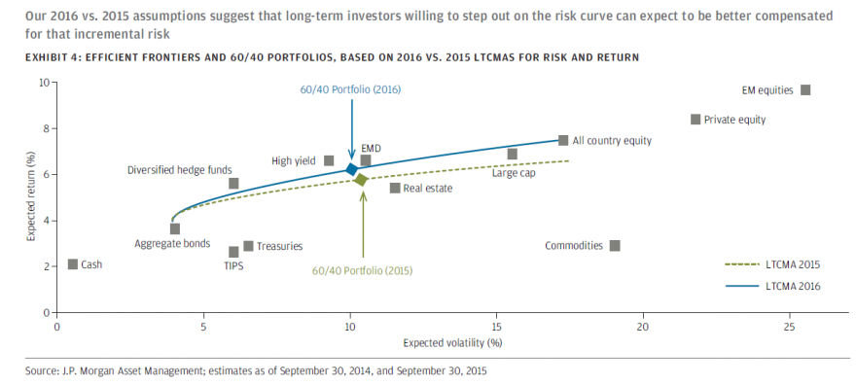Click the LTCMA 2015 dashed legend line
Image resolution: width=856 pixels, height=385 pixels.
(742, 264)
